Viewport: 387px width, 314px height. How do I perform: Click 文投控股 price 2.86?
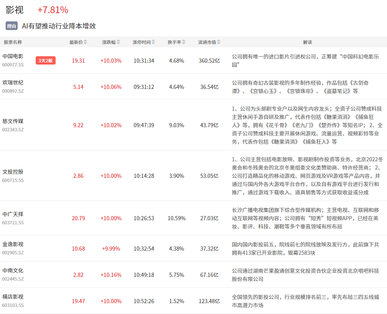pyautogui.click(x=78, y=176)
